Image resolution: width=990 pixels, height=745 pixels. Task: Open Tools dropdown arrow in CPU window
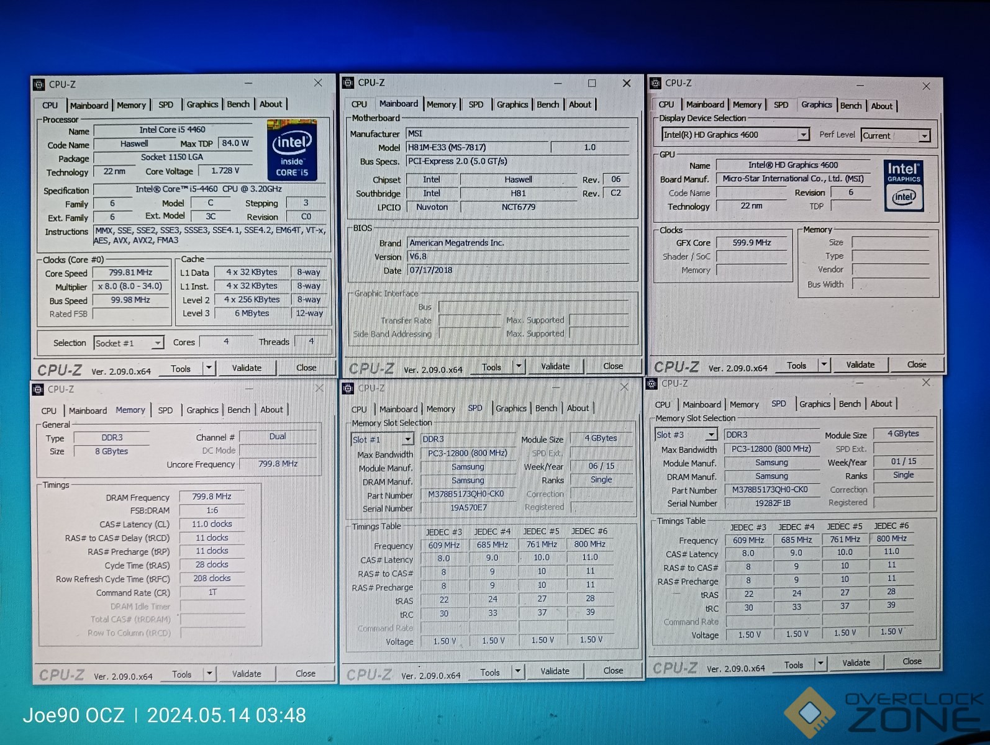(x=209, y=368)
